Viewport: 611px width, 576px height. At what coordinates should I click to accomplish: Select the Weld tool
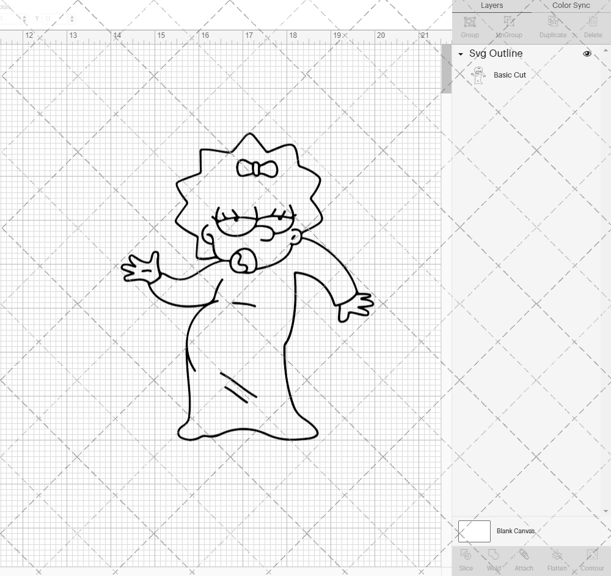pos(493,559)
